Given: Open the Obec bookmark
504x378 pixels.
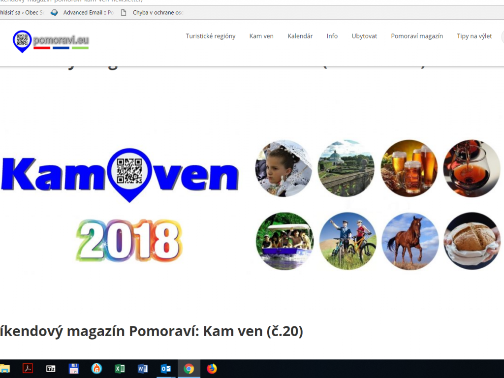Looking at the screenshot, I should [x=21, y=12].
